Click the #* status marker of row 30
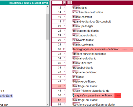 (64, 49)
